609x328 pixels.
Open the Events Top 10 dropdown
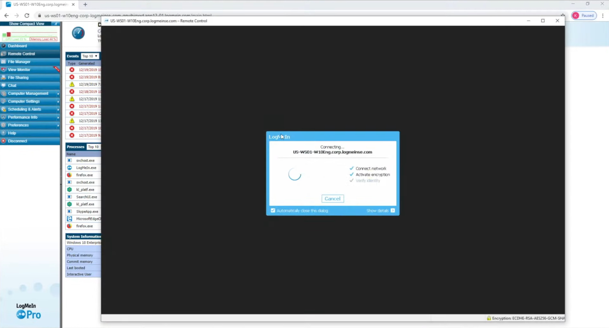[x=90, y=56]
